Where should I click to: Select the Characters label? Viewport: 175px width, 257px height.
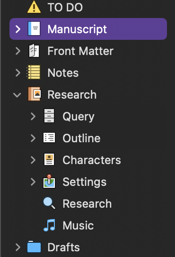pyautogui.click(x=92, y=160)
